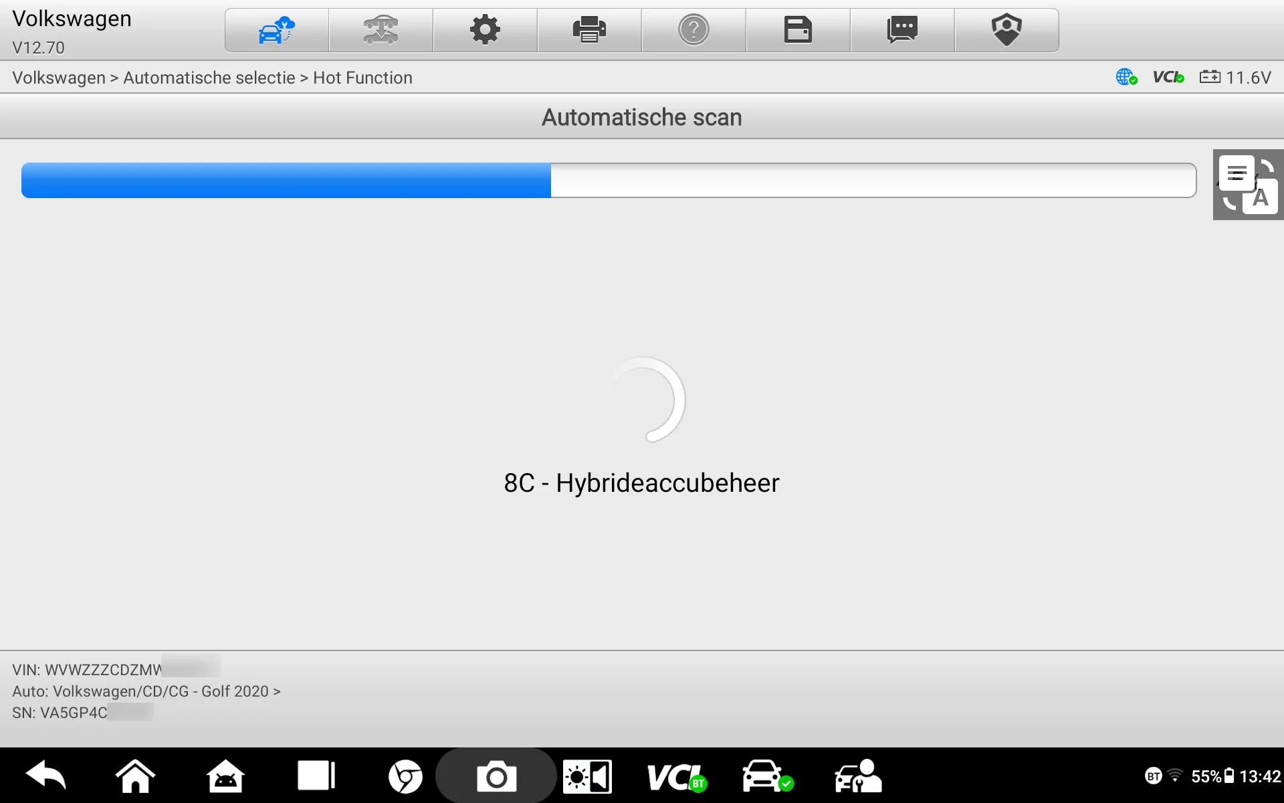Open the recent apps button
Screen dimensions: 1284x803
click(x=316, y=776)
